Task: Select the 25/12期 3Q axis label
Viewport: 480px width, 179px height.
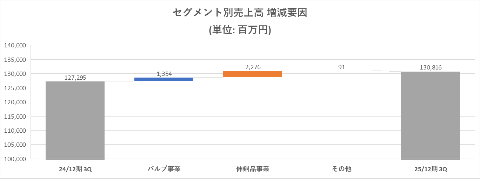Action: [430, 169]
